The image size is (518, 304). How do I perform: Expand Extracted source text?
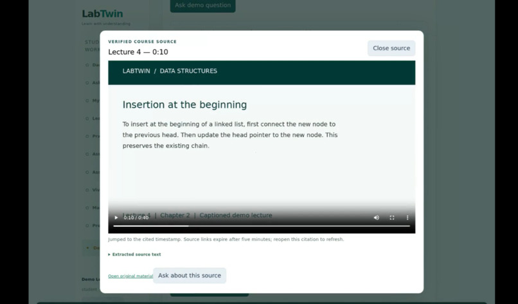click(134, 255)
